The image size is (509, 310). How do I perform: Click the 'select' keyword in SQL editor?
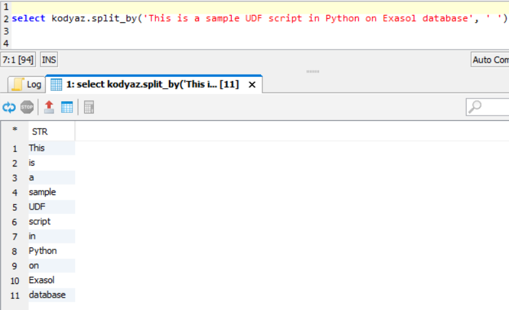29,18
